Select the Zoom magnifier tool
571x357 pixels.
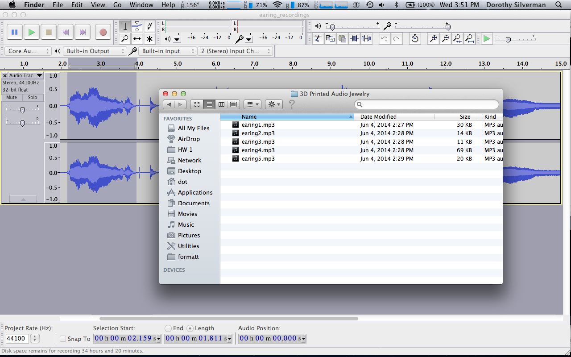(x=125, y=39)
